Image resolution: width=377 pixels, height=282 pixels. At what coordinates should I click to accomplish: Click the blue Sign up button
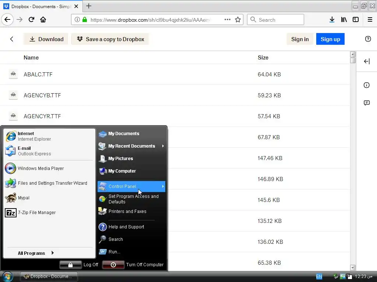[330, 39]
